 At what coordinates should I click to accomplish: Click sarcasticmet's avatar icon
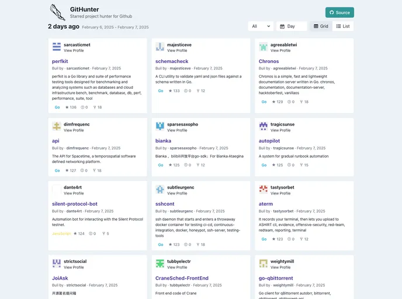(57, 47)
